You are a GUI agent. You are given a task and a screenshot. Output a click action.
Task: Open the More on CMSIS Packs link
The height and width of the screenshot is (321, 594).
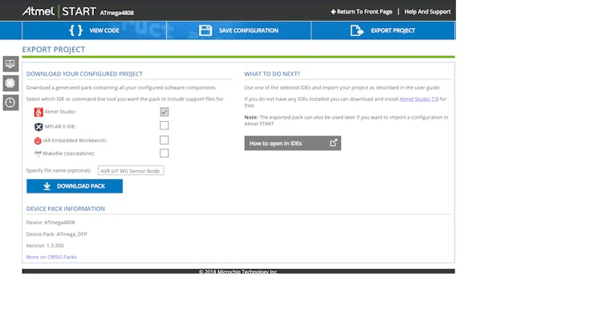[x=51, y=257]
